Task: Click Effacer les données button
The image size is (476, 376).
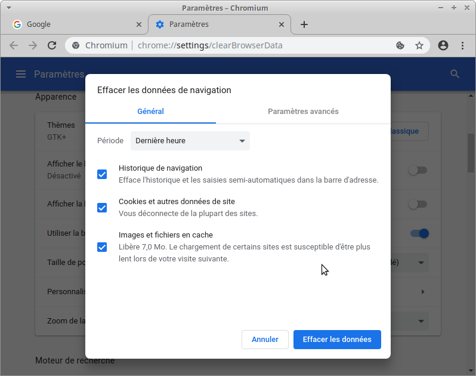Action: tap(337, 340)
